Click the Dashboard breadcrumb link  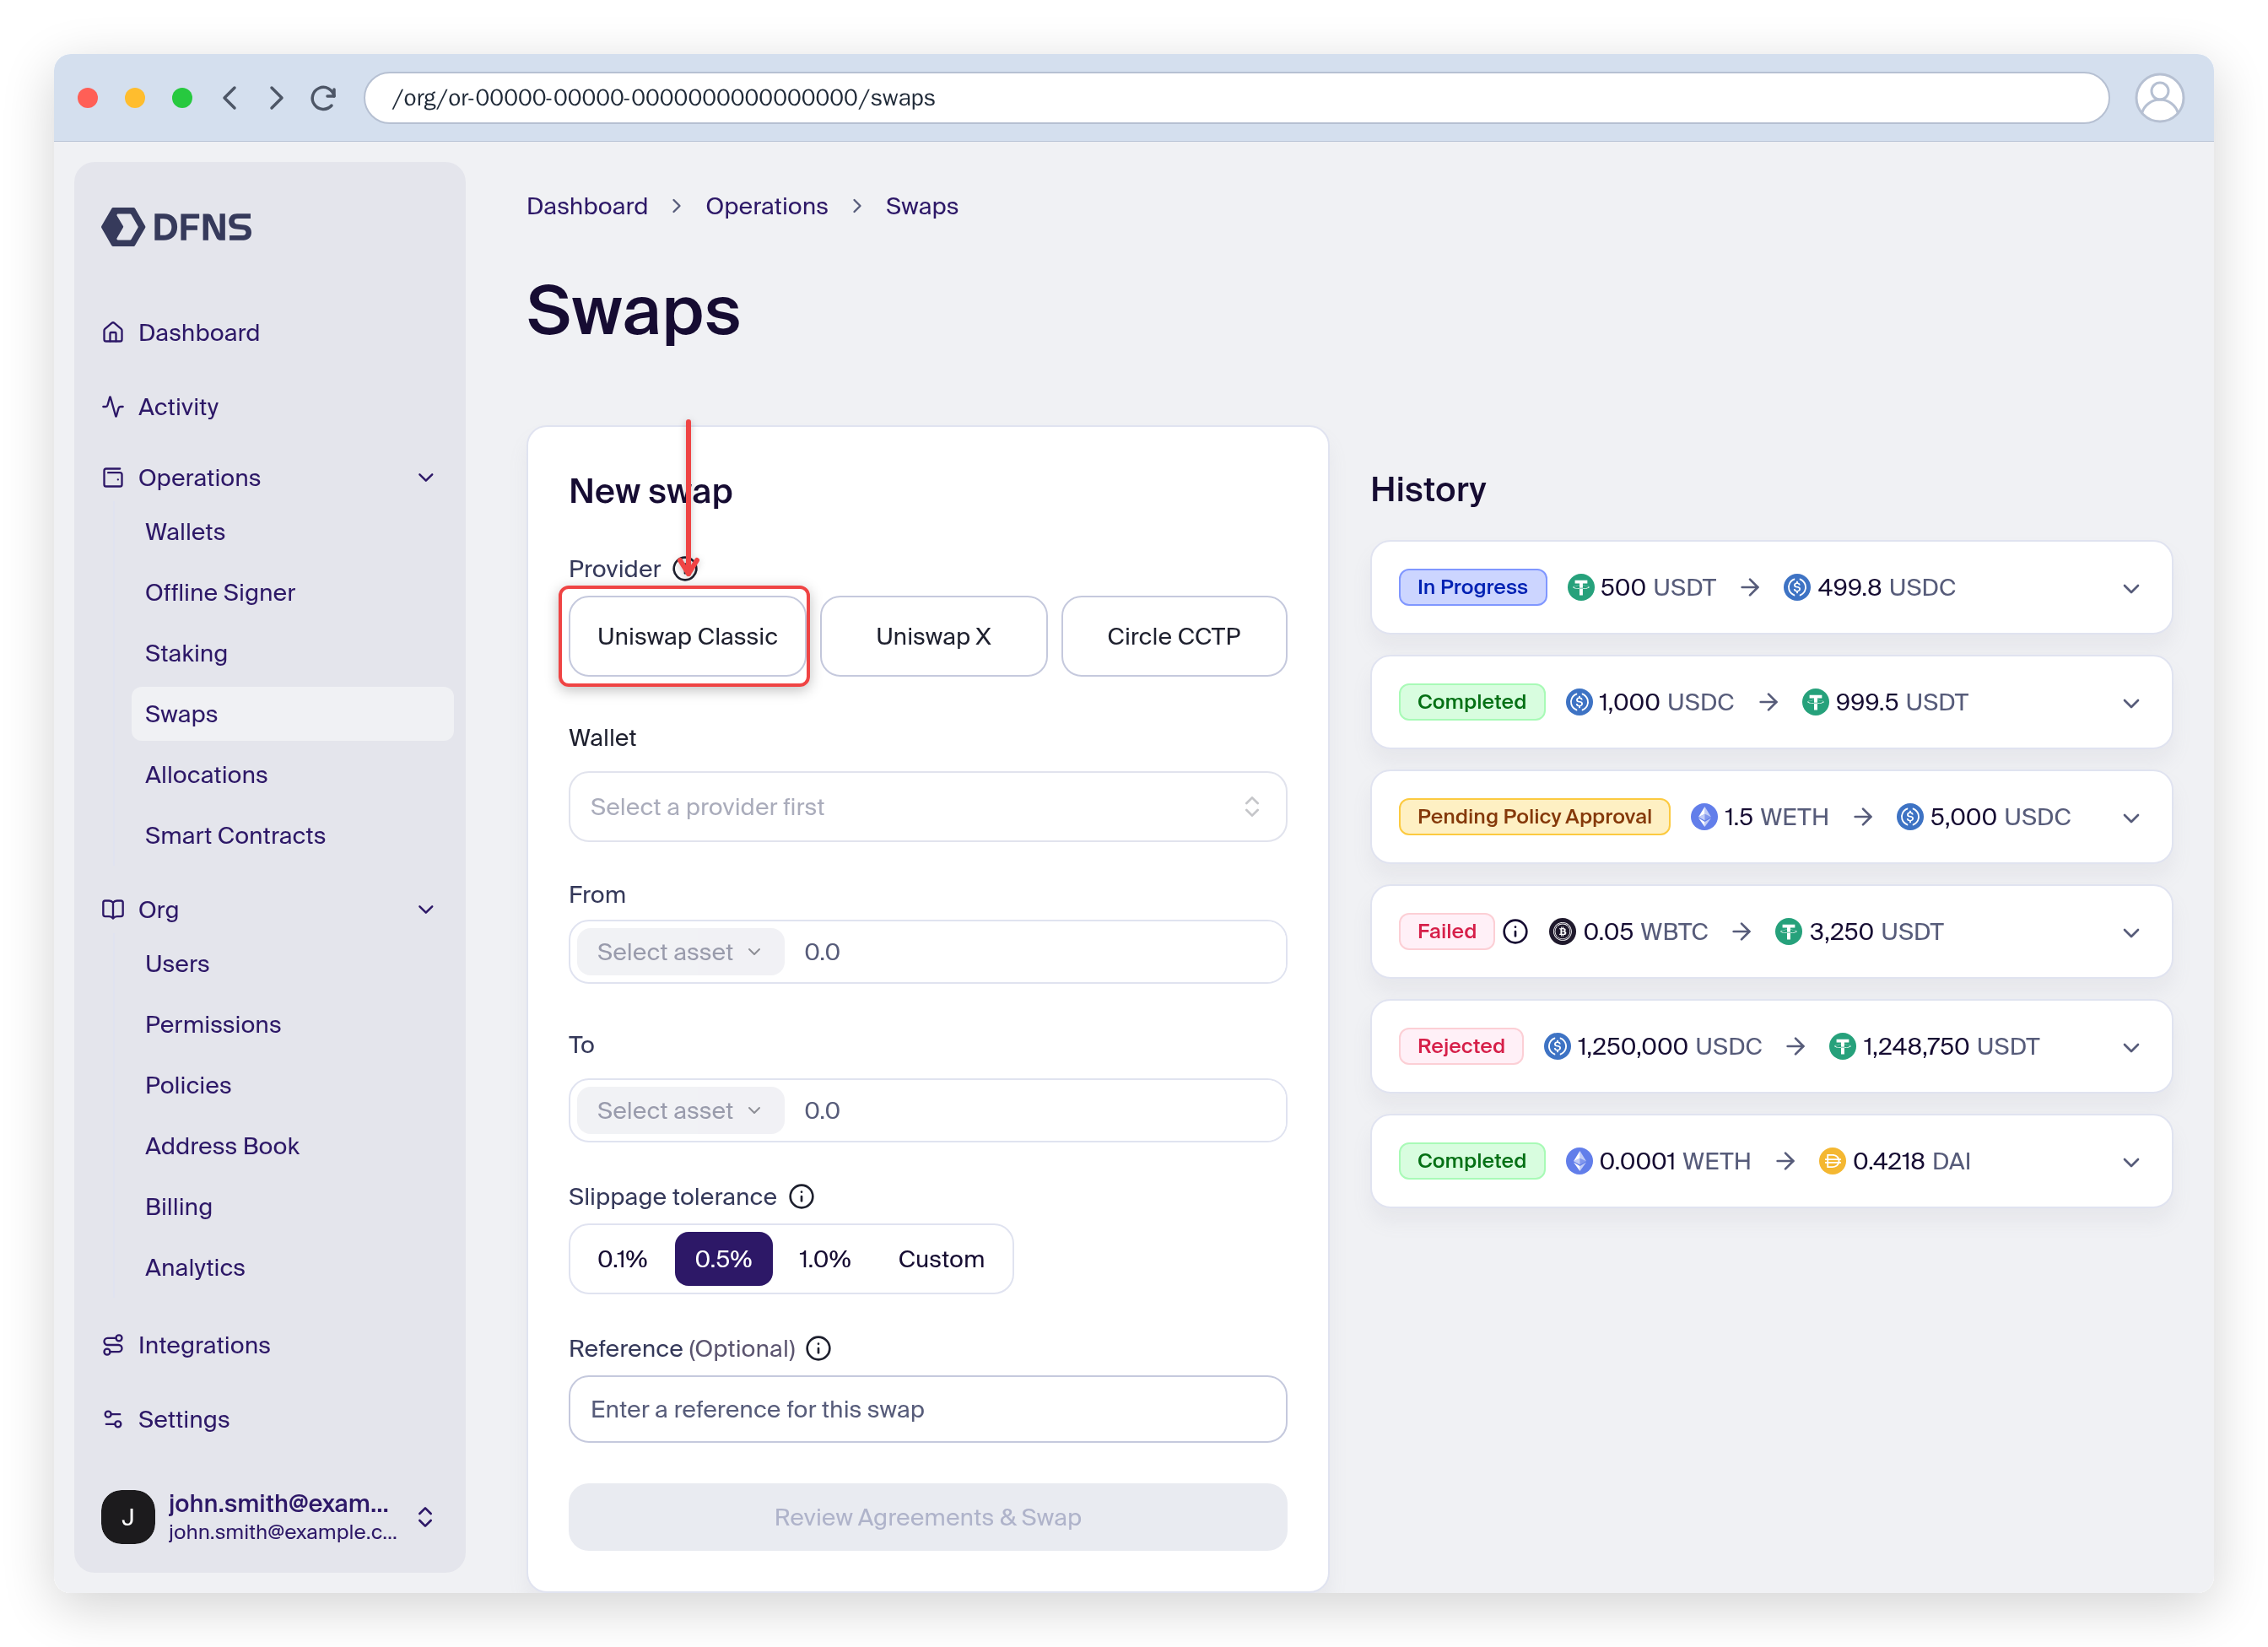pos(587,205)
